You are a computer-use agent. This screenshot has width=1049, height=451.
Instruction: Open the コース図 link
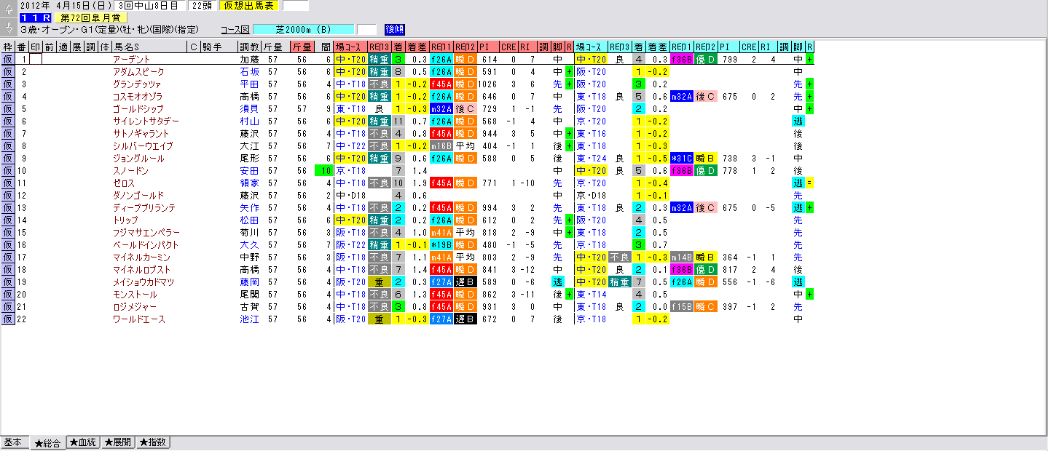tap(235, 30)
